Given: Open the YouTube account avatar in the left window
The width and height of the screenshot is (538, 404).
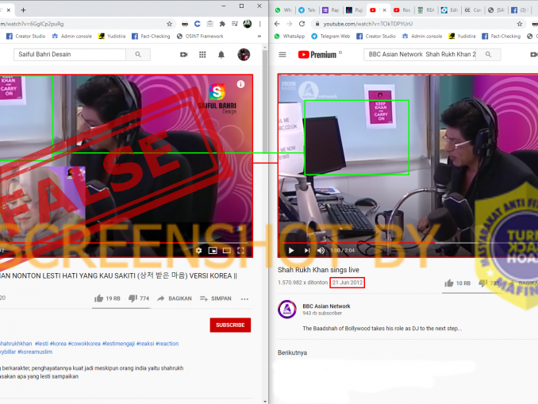Looking at the screenshot, I should pos(244,55).
